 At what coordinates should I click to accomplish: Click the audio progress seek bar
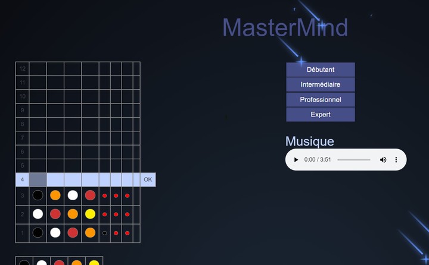354,160
